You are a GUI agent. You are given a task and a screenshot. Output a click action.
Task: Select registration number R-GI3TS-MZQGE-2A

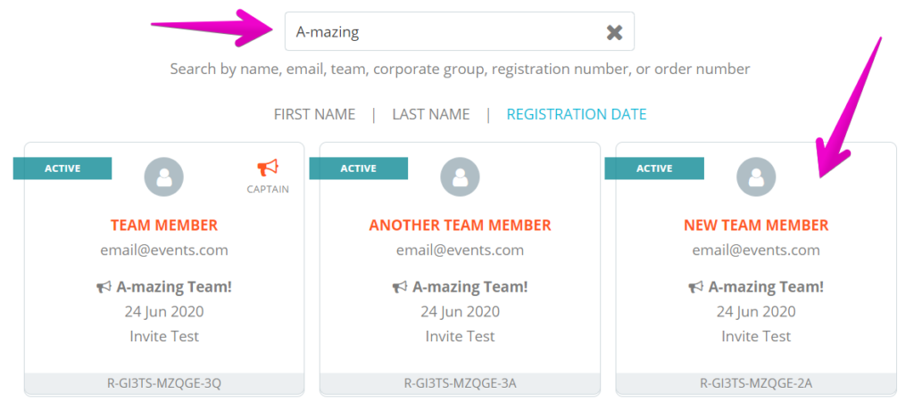click(x=756, y=383)
